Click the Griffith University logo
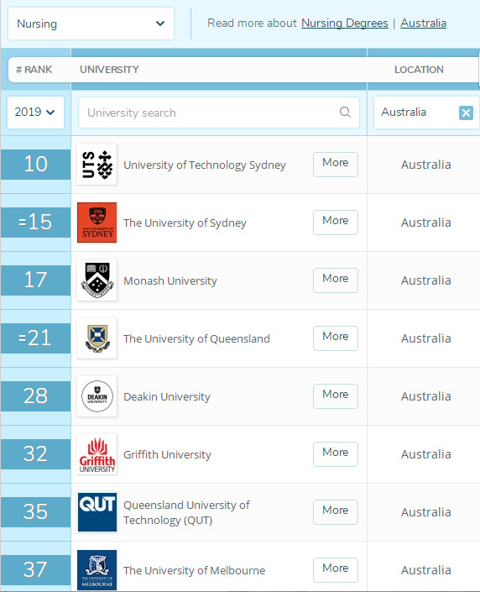The height and width of the screenshot is (592, 480). [x=97, y=454]
